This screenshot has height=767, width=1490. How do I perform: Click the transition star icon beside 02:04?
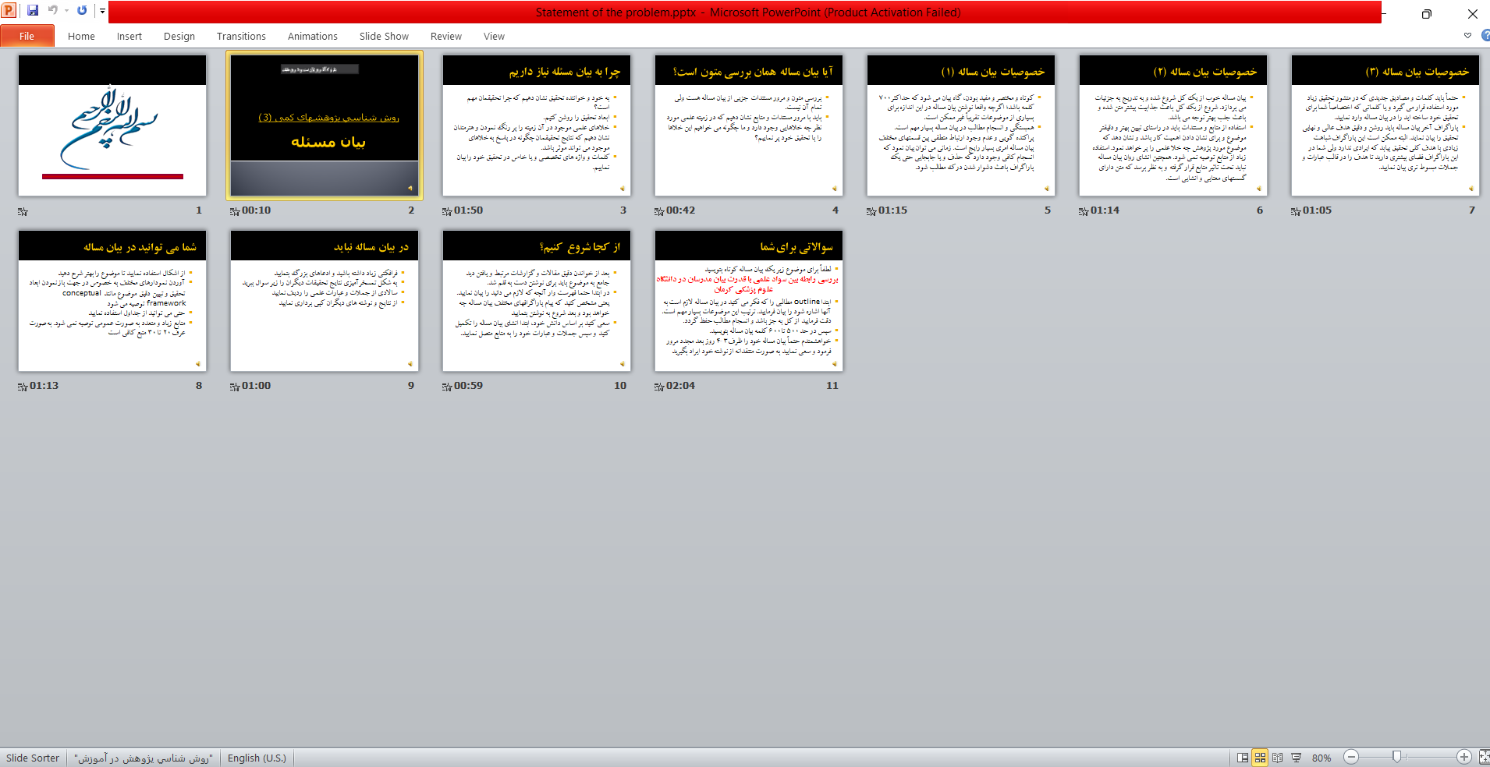(x=659, y=387)
